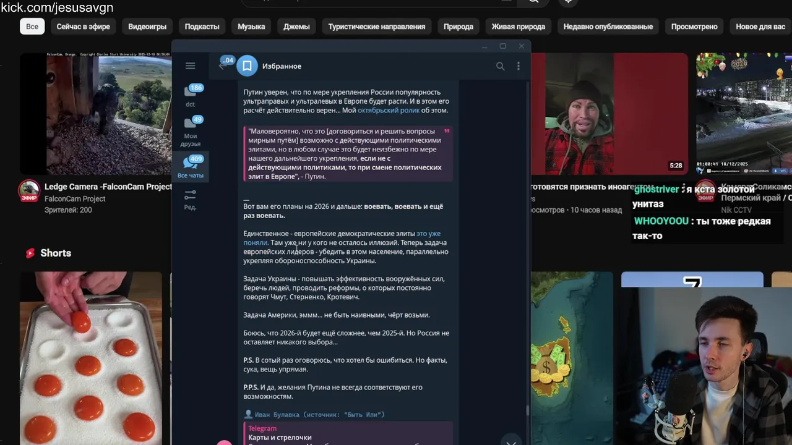Select the Недавно опубликованные chip

(608, 27)
